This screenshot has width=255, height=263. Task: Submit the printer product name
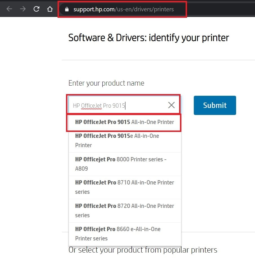pyautogui.click(x=215, y=105)
